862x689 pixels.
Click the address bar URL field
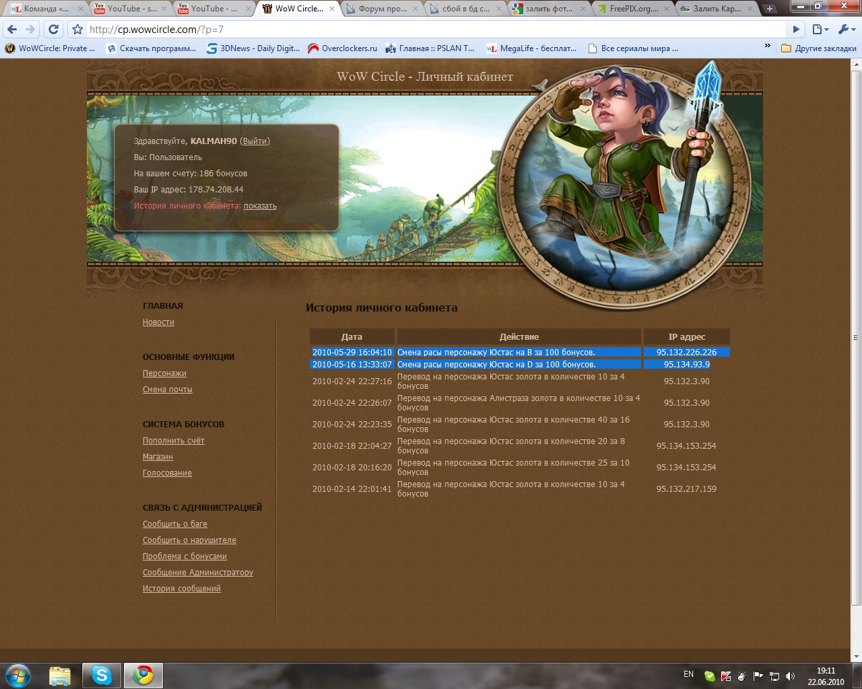(436, 30)
